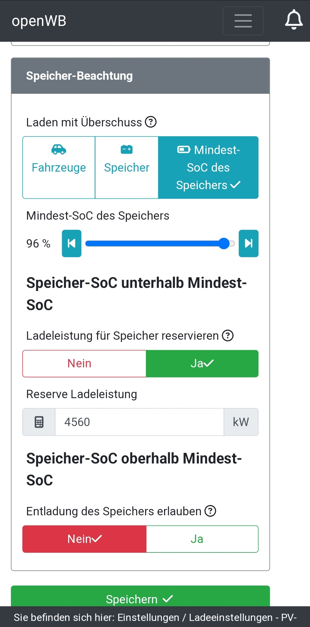Set Entladung des Speichers to Nein
This screenshot has height=627, width=310.
(x=84, y=539)
